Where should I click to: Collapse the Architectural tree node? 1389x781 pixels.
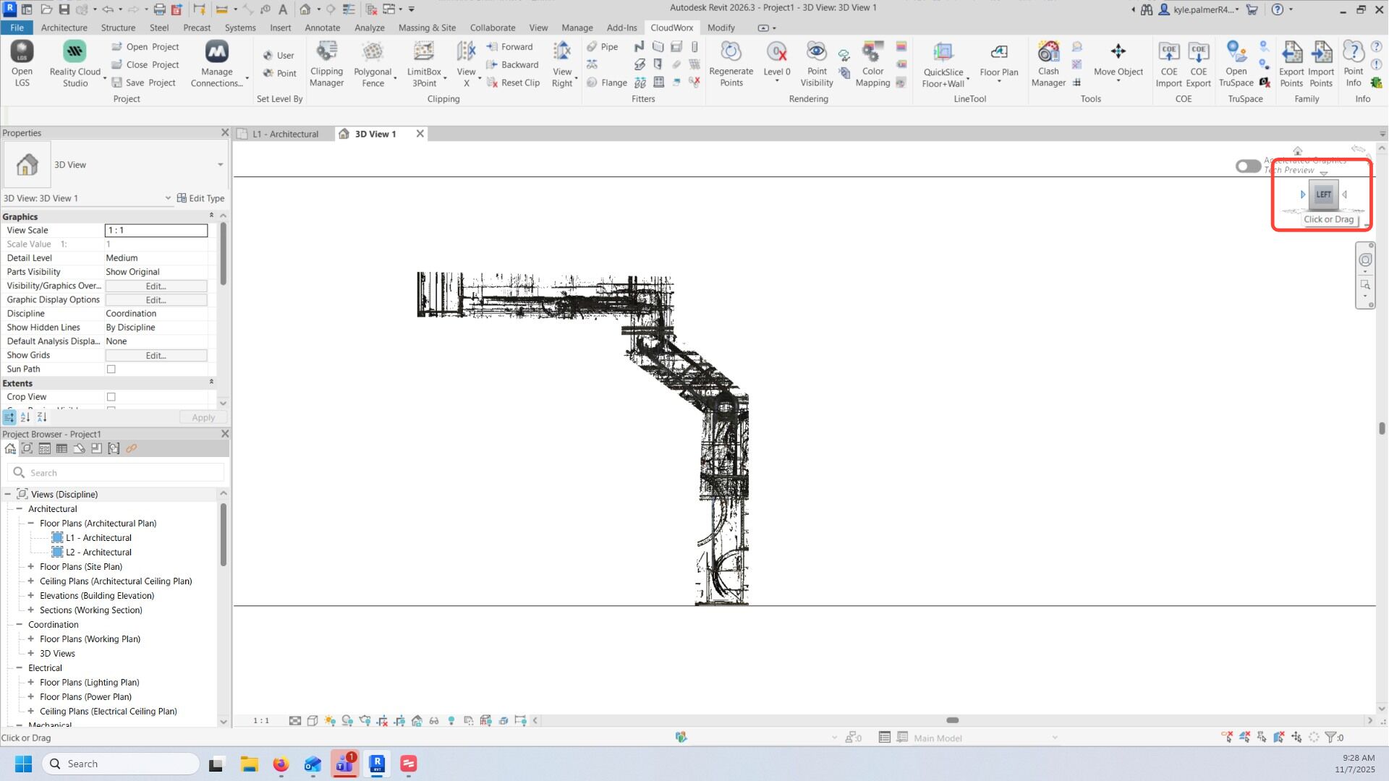(20, 509)
